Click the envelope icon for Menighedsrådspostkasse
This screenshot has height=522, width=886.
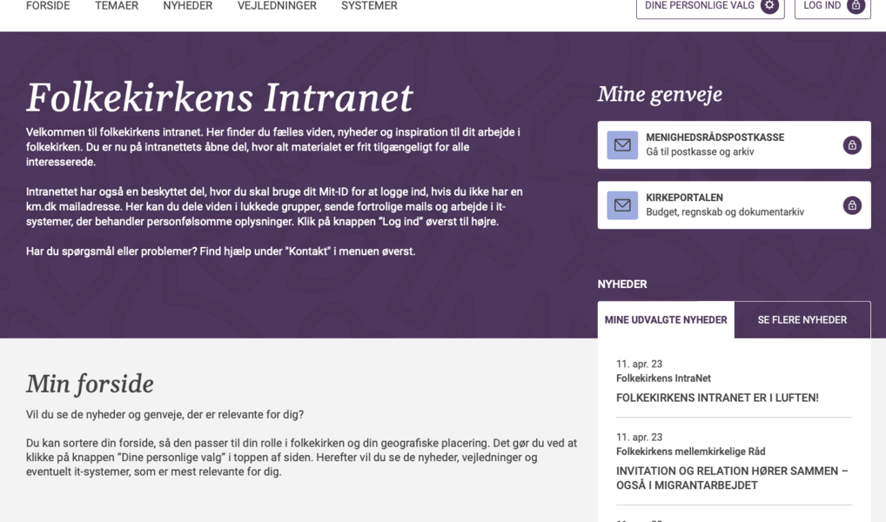point(622,145)
